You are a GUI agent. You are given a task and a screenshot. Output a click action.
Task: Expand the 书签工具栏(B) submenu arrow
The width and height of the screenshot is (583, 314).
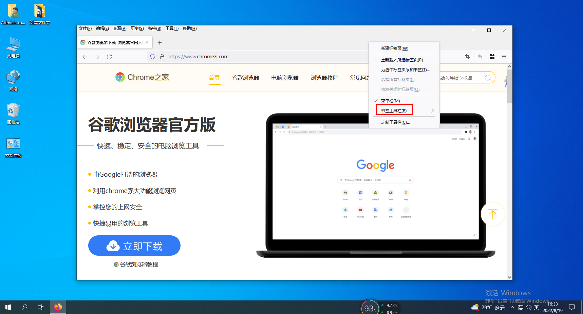[x=432, y=111]
